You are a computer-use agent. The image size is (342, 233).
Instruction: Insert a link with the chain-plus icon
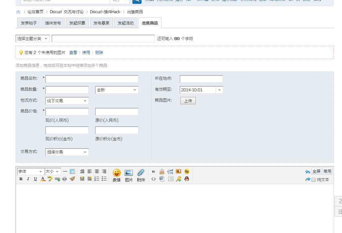click(57, 179)
